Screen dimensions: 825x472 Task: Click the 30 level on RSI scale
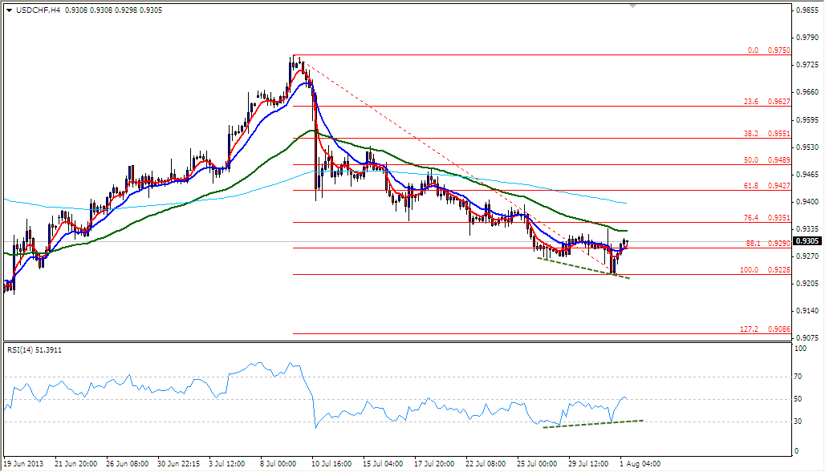tap(798, 422)
